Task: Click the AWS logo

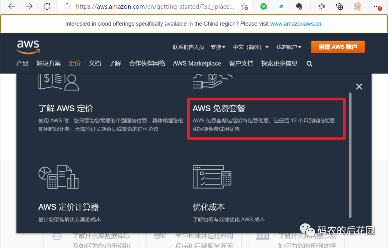Action: point(28,47)
